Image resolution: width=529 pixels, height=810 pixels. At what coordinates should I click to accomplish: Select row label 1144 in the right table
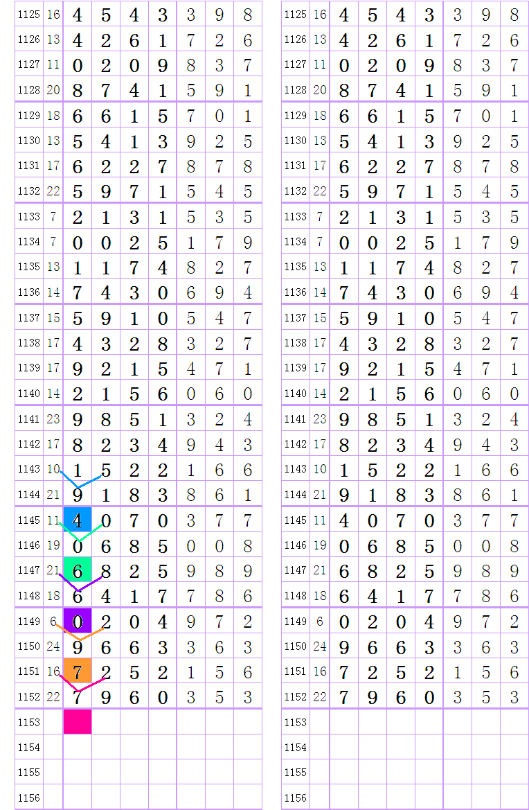point(295,495)
